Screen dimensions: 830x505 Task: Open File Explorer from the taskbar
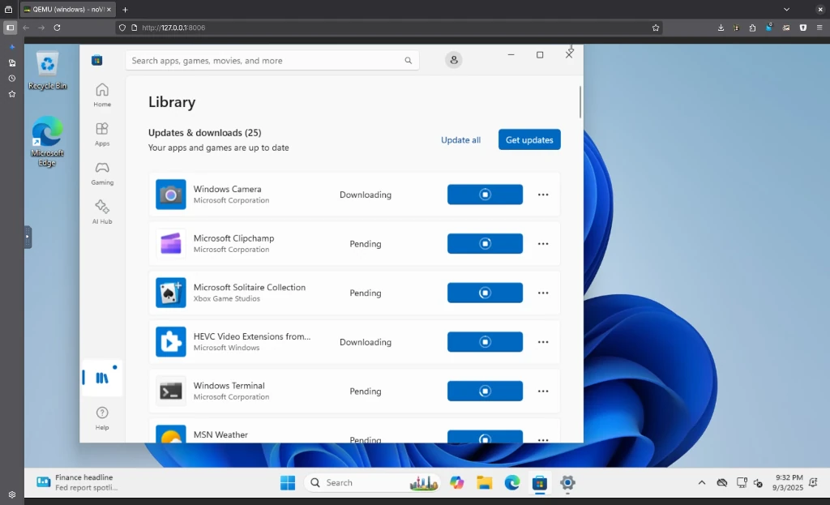tap(485, 483)
